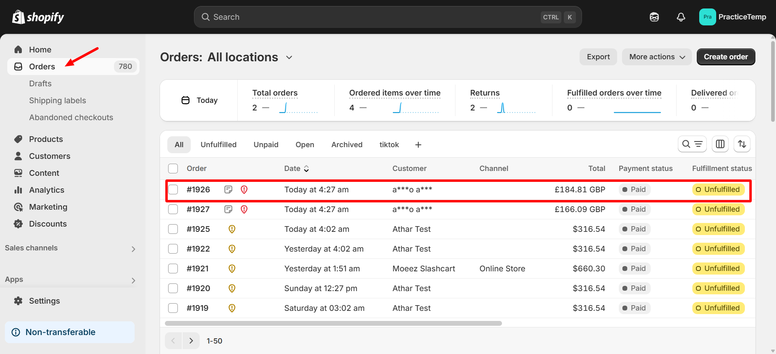Image resolution: width=776 pixels, height=354 pixels.
Task: Click the yellow warning icon on order #1925
Action: [232, 229]
